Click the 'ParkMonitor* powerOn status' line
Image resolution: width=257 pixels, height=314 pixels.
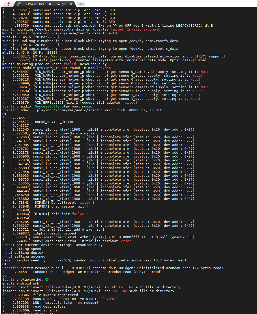click(x=65, y=133)
